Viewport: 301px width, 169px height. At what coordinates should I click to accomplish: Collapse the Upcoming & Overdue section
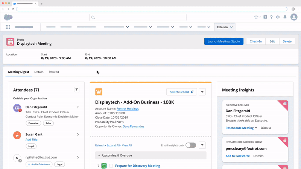(x=99, y=155)
